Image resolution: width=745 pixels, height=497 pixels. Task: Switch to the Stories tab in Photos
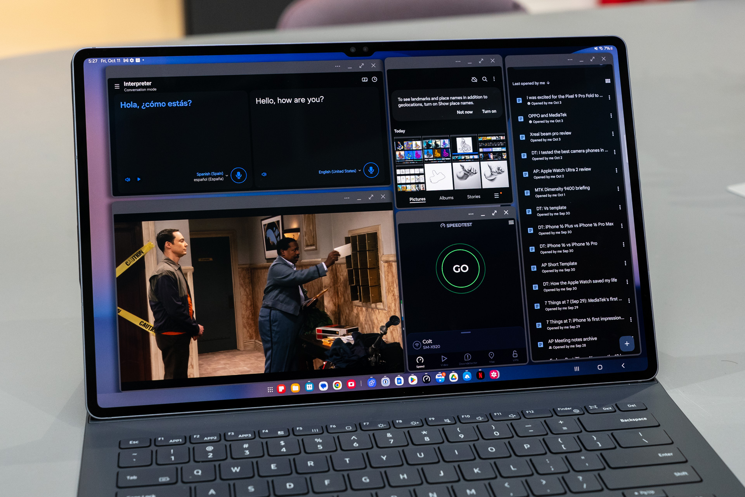coord(475,198)
